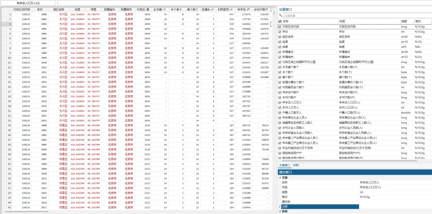Switch to the 快照 tab
This screenshot has width=432, height=214.
point(295,165)
